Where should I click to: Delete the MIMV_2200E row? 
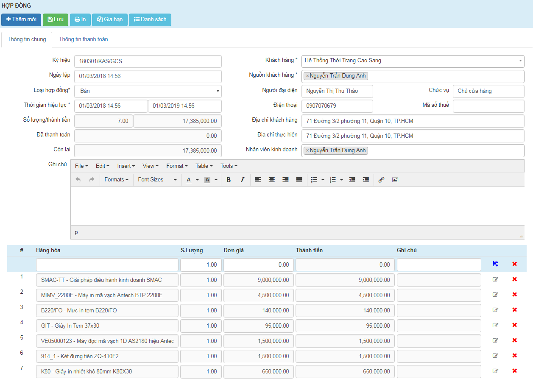(x=515, y=295)
